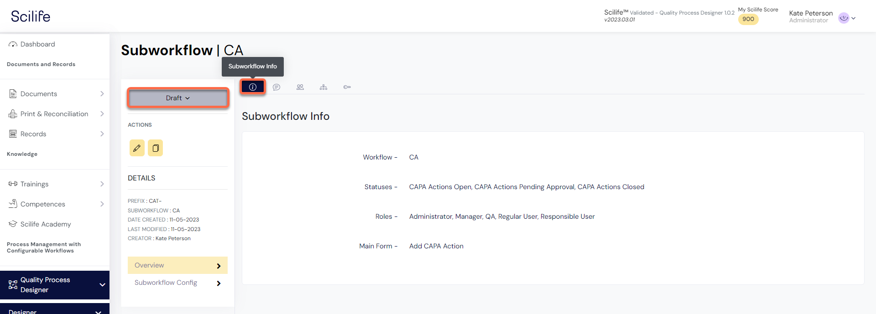876x314 pixels.
Task: Go to Dashboard in the sidebar
Action: coord(37,44)
